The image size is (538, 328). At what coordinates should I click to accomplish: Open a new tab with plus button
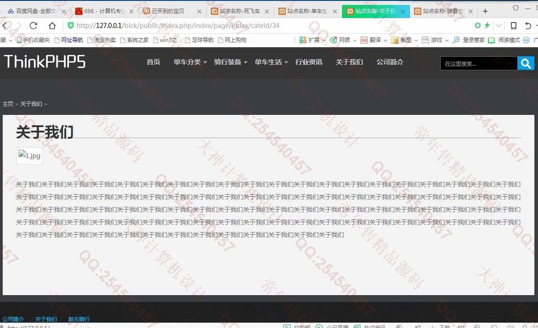tap(485, 11)
